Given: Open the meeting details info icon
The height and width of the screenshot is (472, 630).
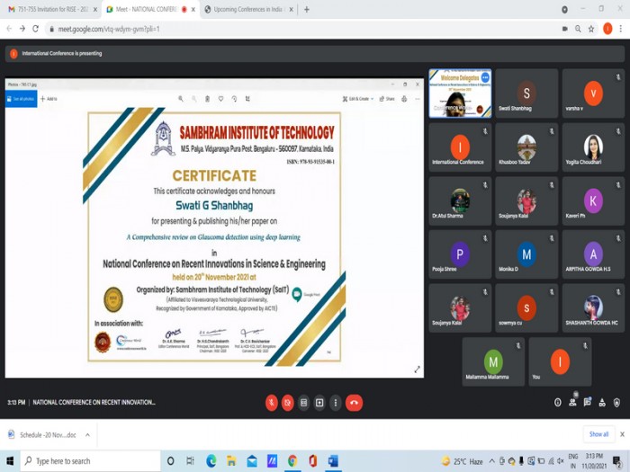Looking at the screenshot, I should pos(558,403).
